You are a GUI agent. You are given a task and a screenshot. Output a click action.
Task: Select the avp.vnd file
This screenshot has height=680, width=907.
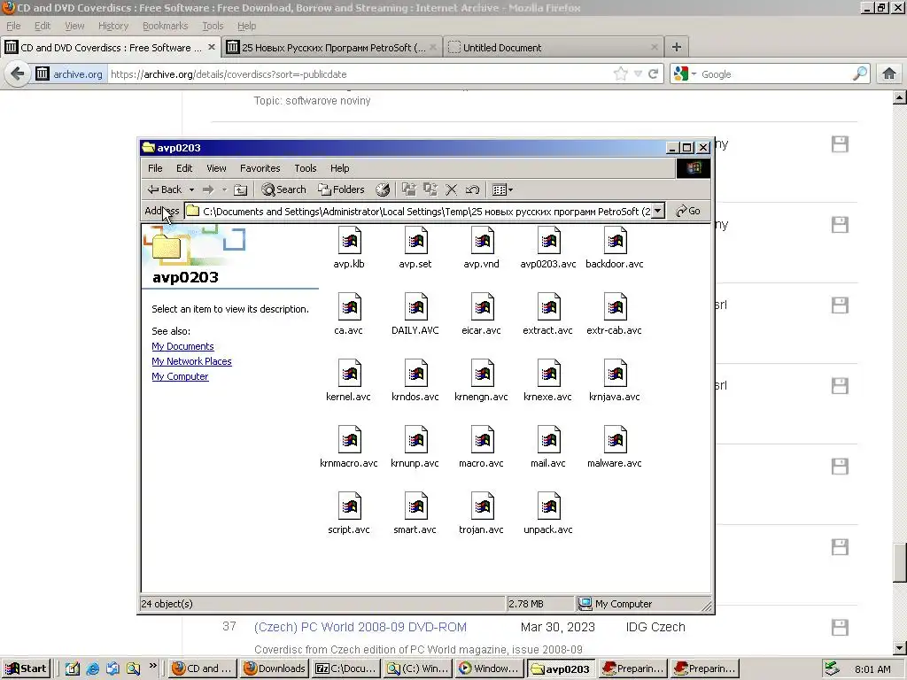coord(481,249)
